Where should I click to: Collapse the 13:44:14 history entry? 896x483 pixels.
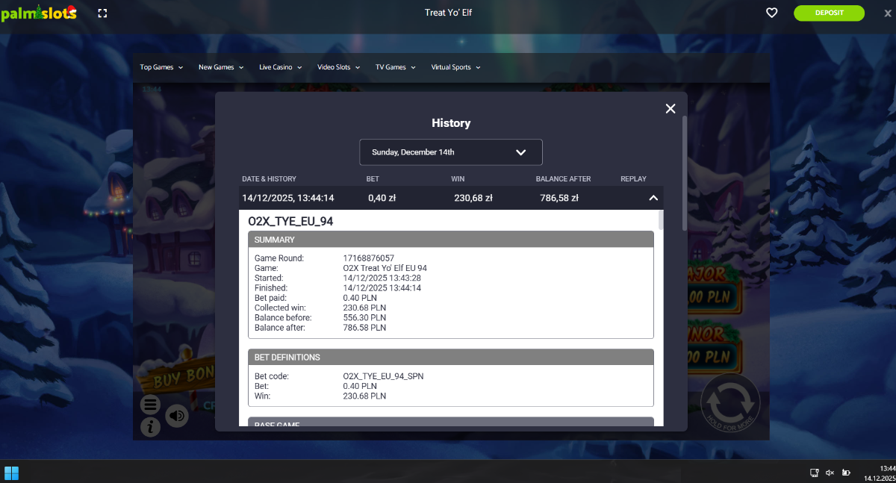tap(653, 199)
